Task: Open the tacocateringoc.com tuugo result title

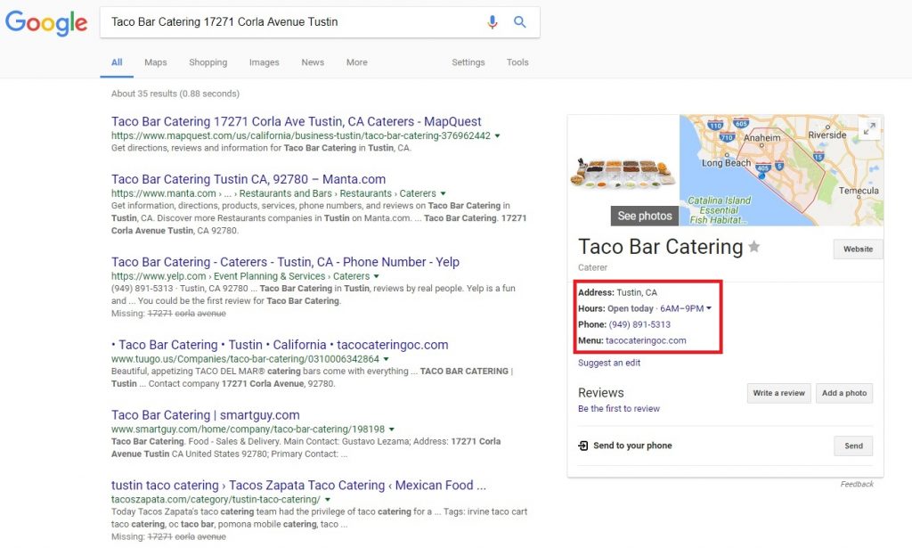Action: pos(280,344)
